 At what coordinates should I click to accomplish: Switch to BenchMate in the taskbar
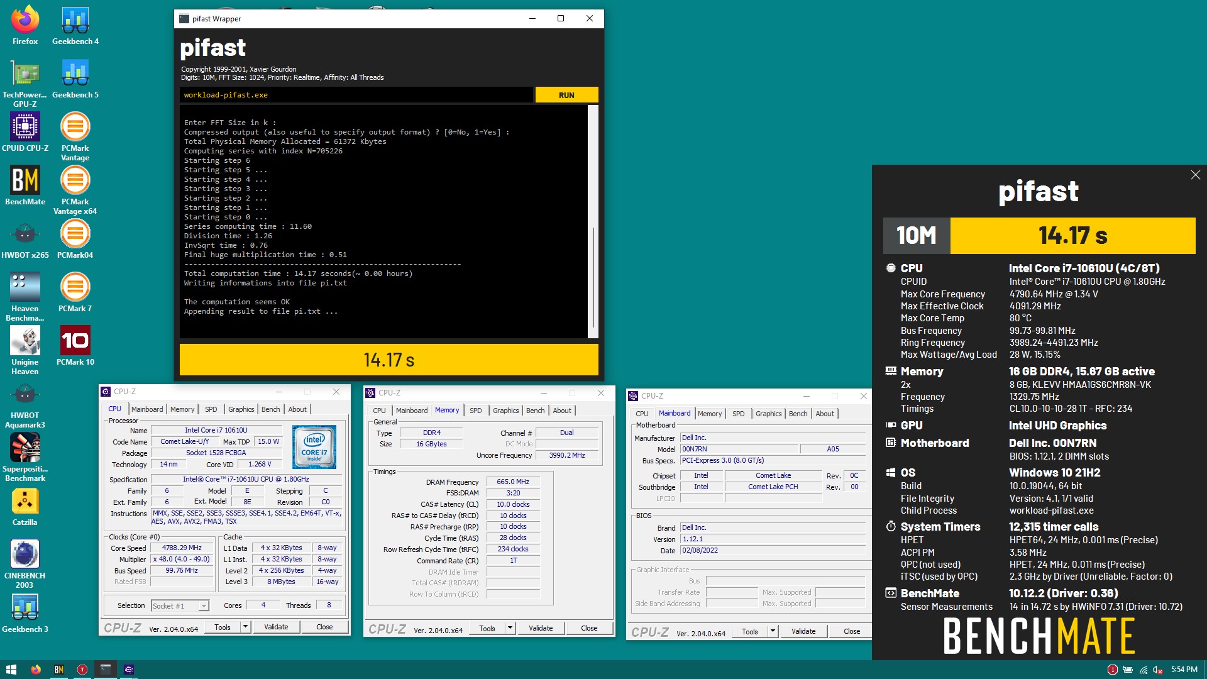59,670
